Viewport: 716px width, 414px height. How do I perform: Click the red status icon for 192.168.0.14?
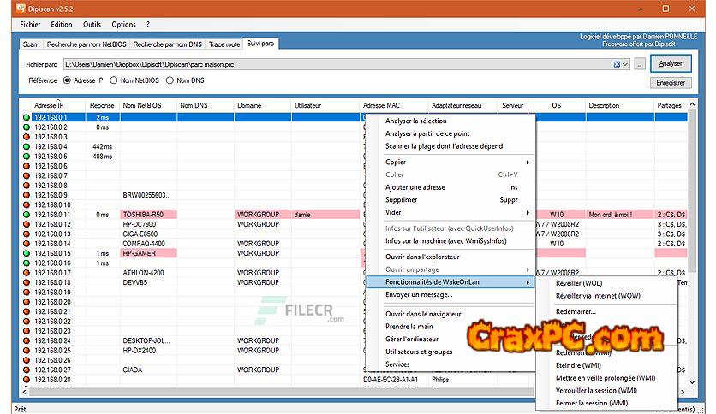(27, 244)
